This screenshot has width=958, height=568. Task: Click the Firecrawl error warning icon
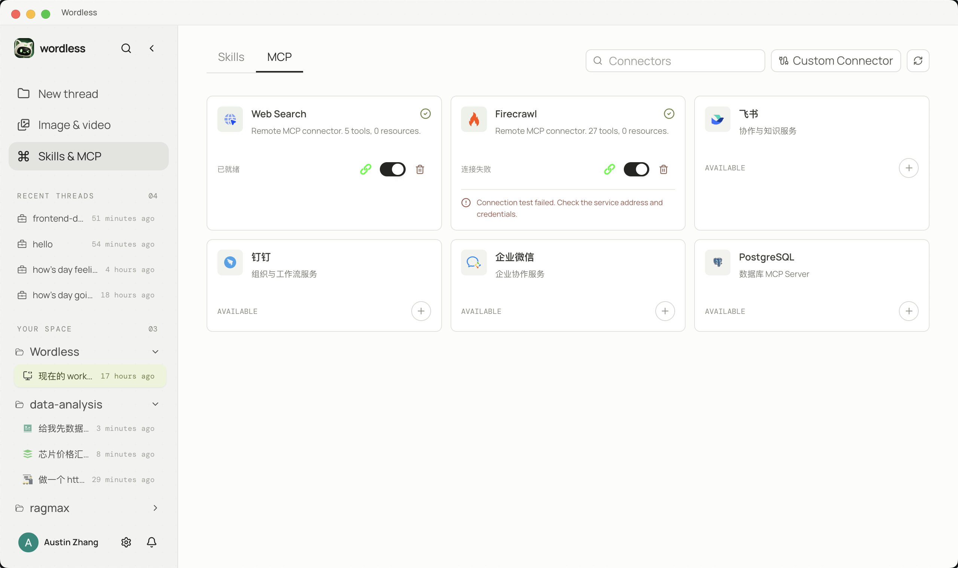pos(466,203)
